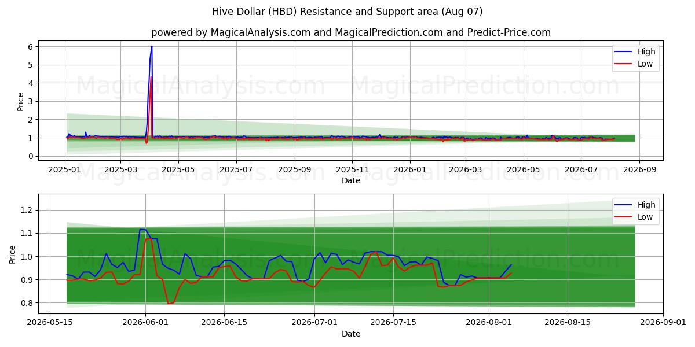Click the '2026-03' date tick label
This screenshot has width=695, height=347.
point(465,169)
